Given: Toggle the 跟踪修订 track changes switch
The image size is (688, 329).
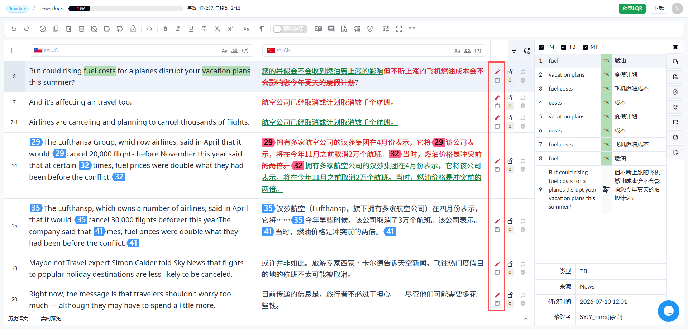Looking at the screenshot, I should click(x=290, y=29).
